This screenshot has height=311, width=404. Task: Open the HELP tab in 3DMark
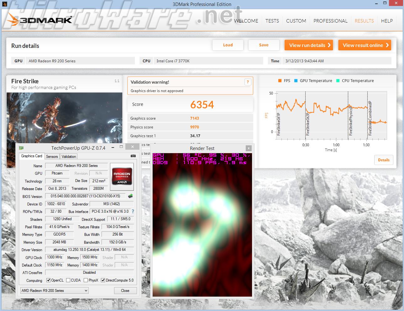point(387,21)
